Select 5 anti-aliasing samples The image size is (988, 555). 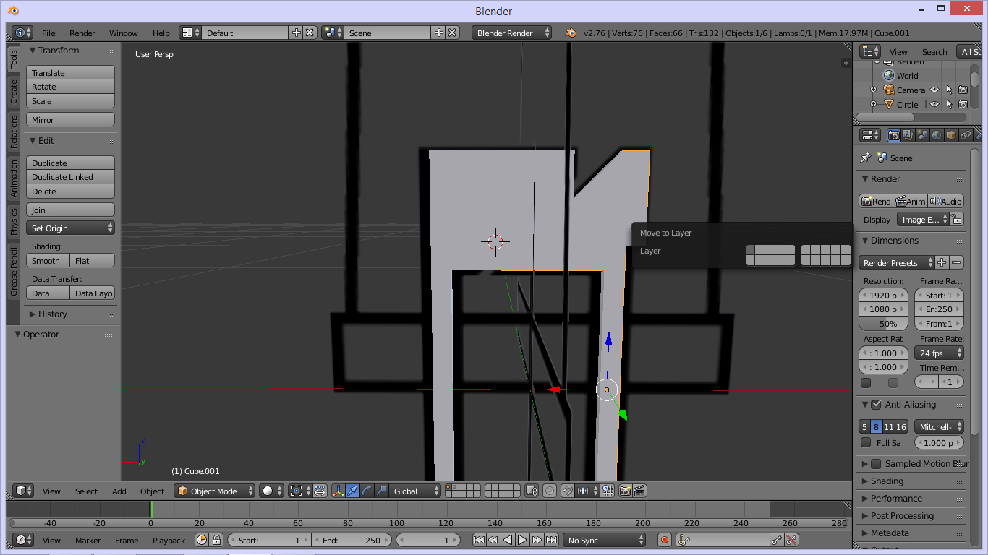point(864,427)
